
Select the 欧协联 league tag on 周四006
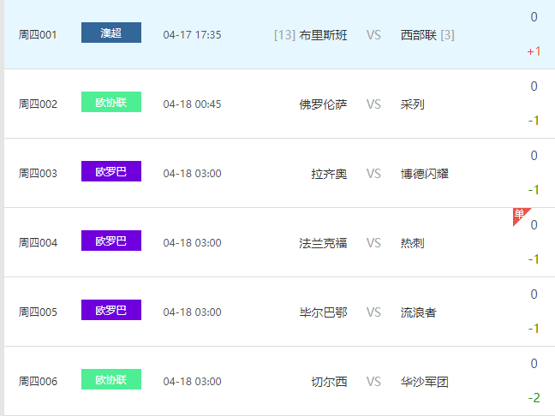click(x=111, y=379)
